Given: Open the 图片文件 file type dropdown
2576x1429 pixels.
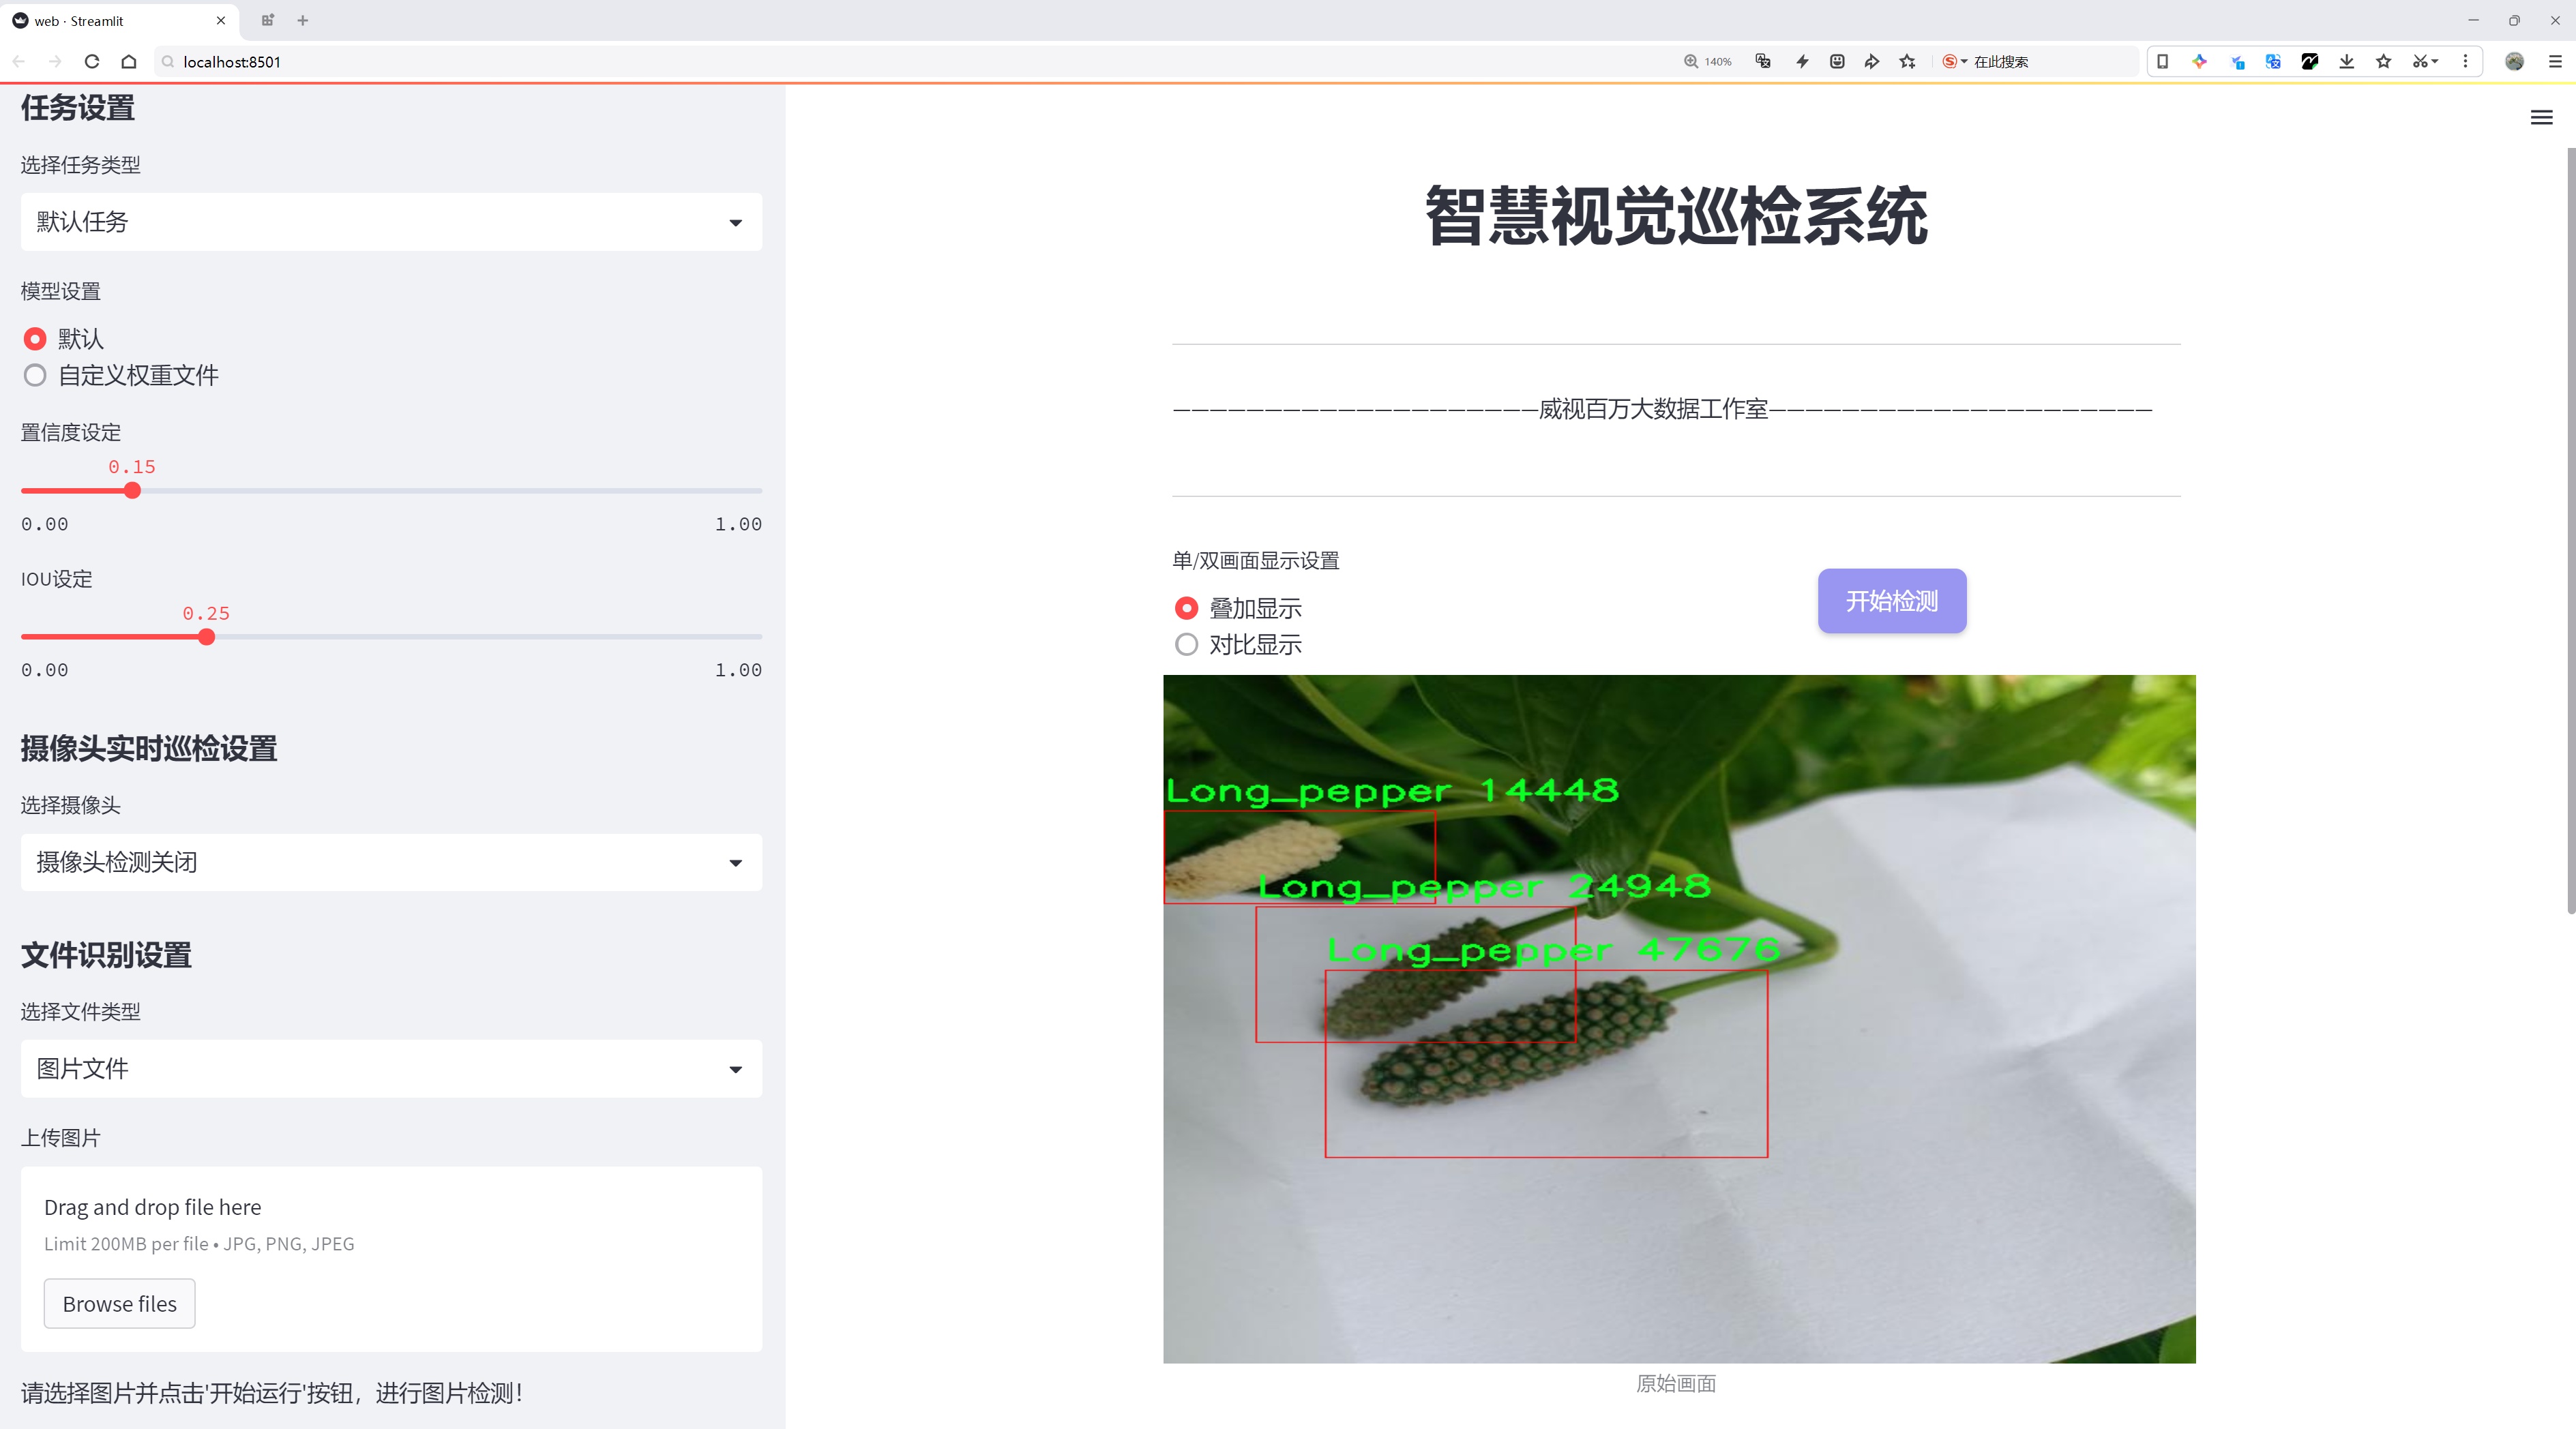Looking at the screenshot, I should pos(391,1068).
